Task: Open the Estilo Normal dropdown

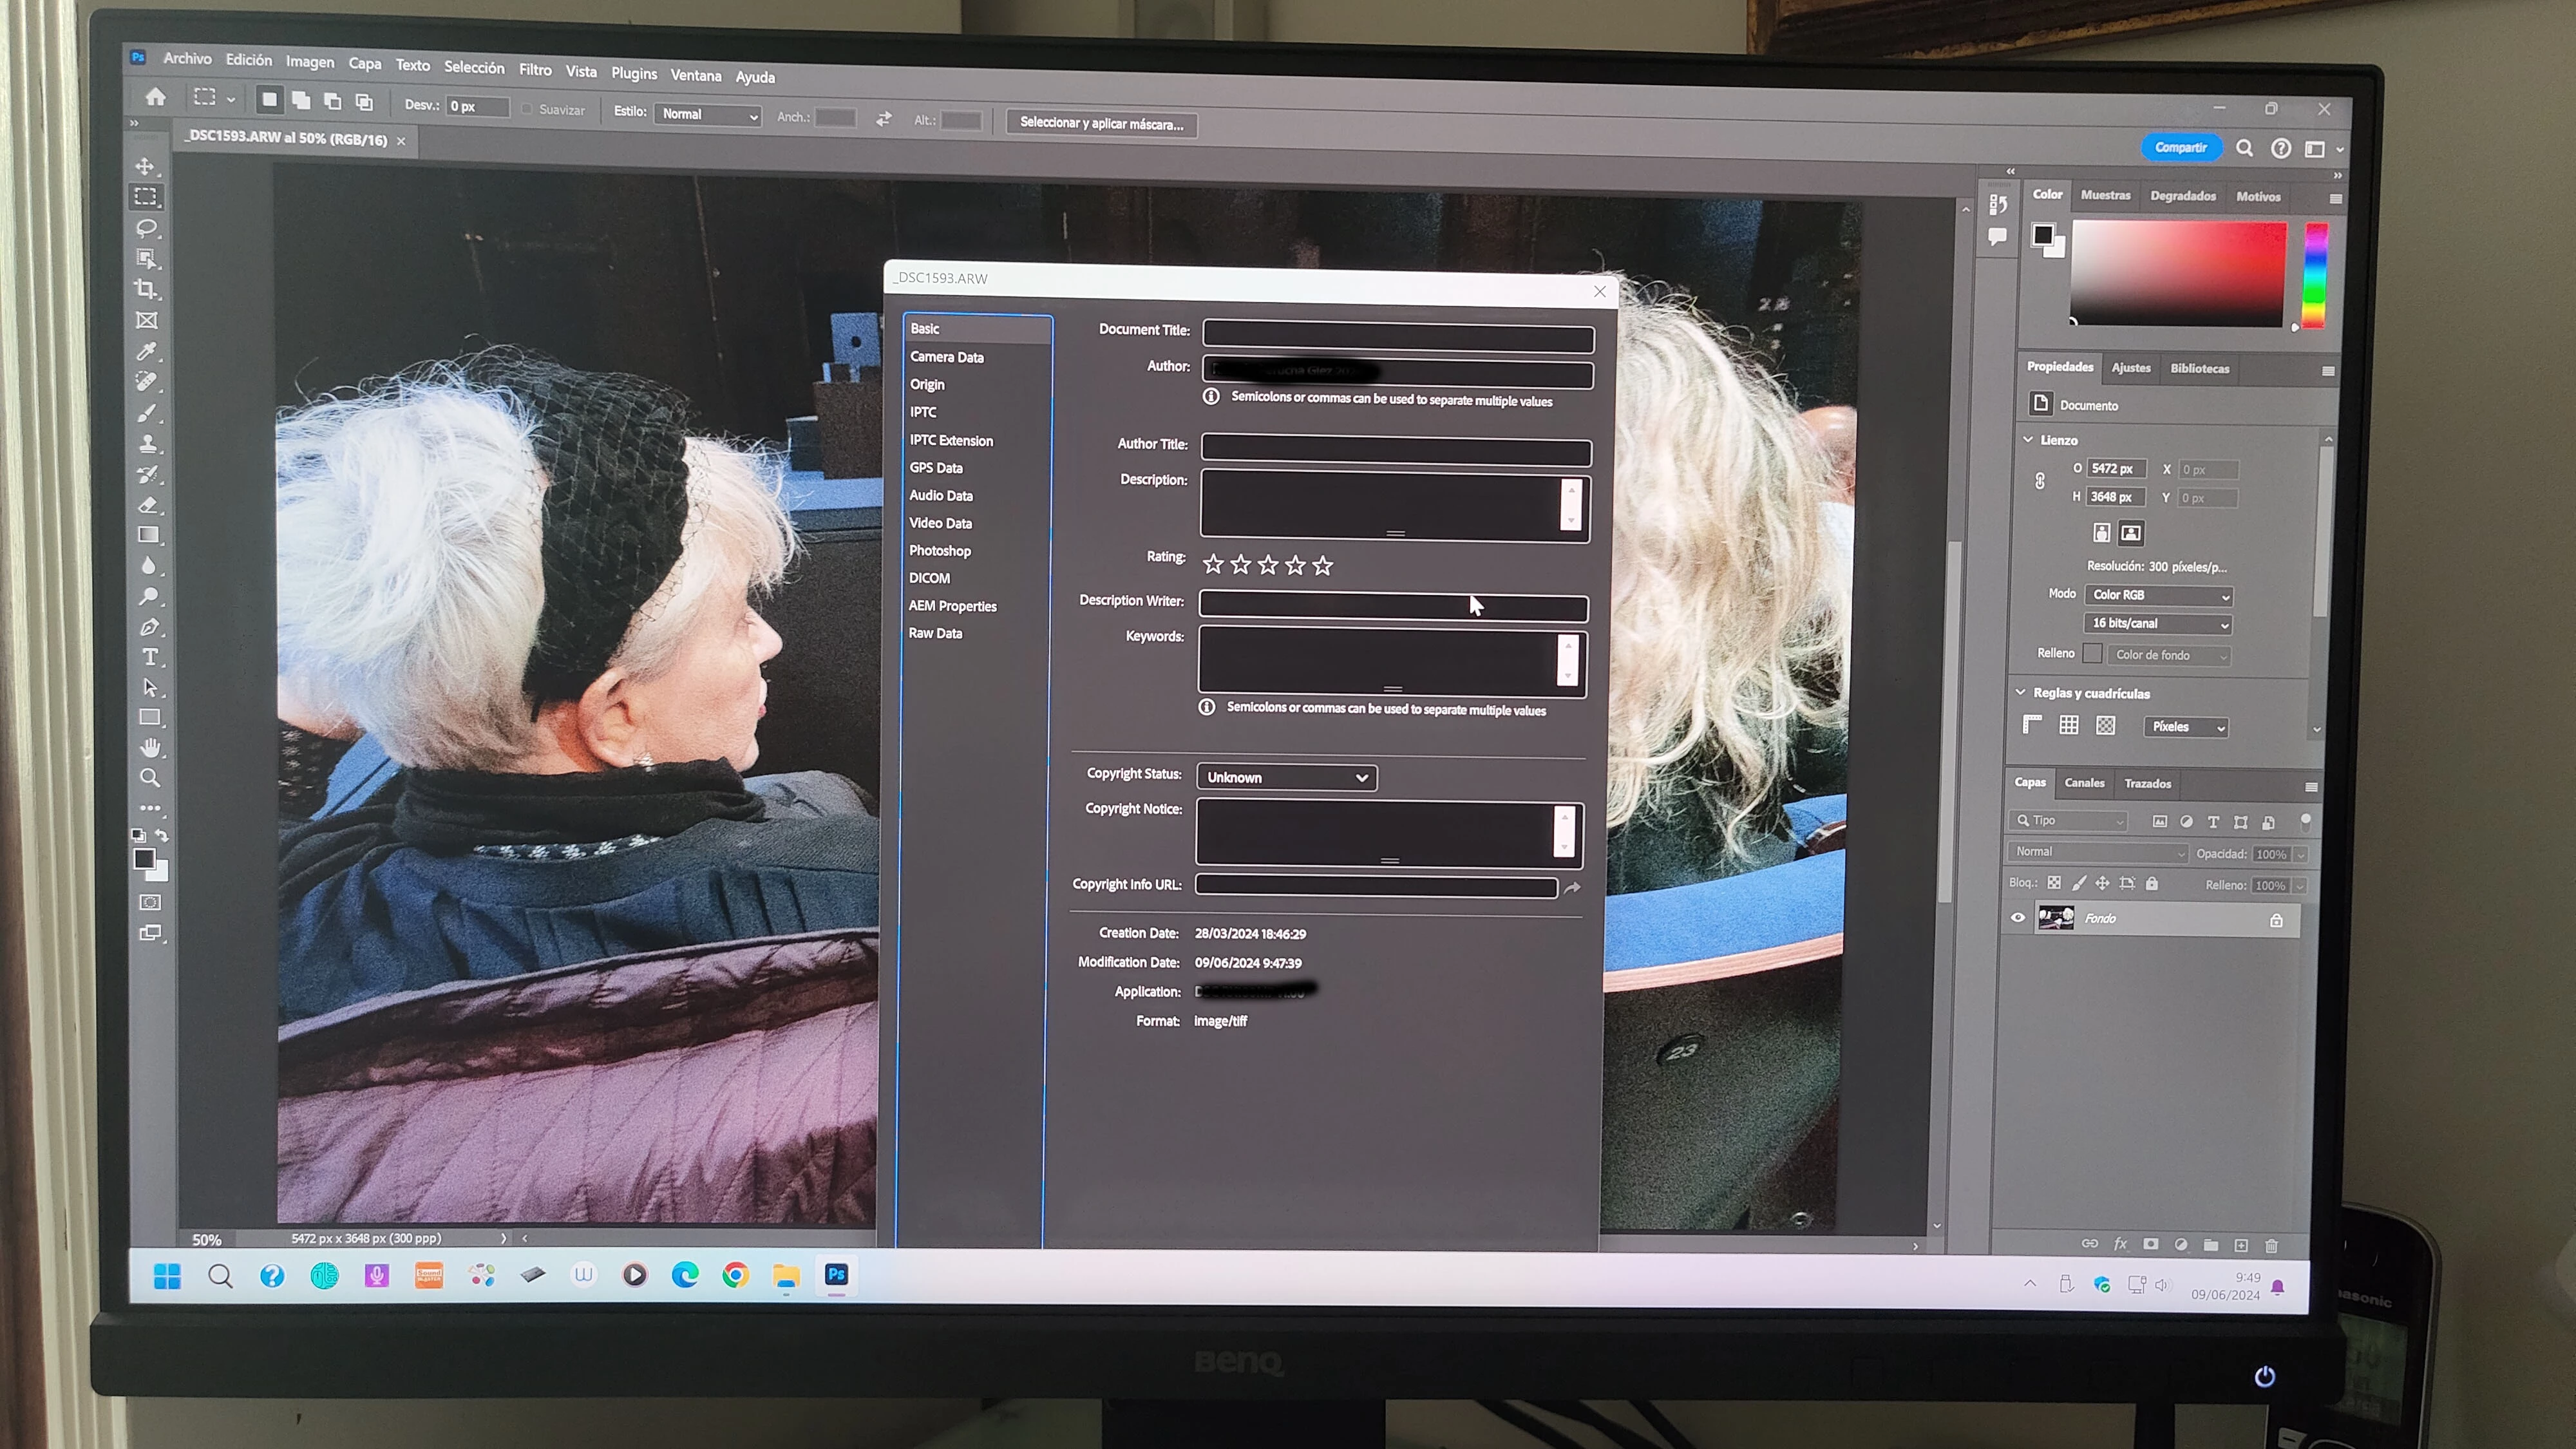Action: (x=708, y=115)
